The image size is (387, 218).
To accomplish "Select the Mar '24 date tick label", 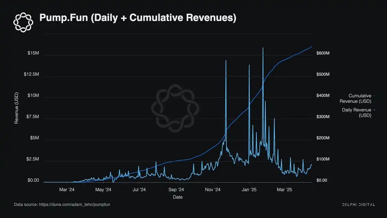I will pyautogui.click(x=67, y=190).
